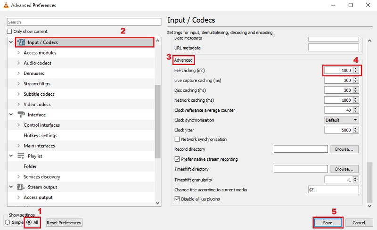The image size is (377, 230).
Task: Expand the Main interfaces node
Action: pos(18,146)
